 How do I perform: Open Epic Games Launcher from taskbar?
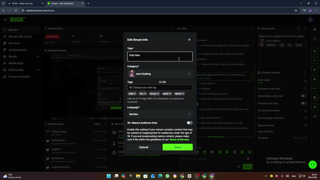click(131, 176)
